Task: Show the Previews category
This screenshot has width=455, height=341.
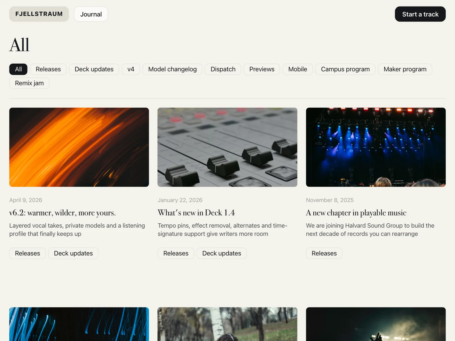Action: pyautogui.click(x=262, y=69)
